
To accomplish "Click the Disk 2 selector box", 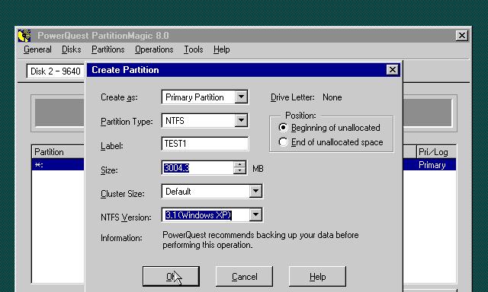I will 56,71.
